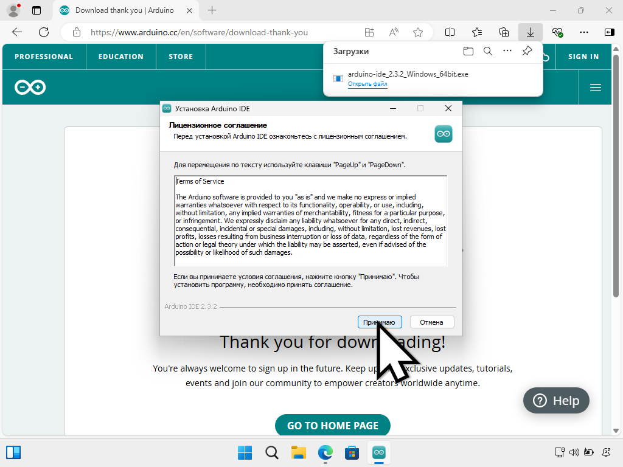This screenshot has width=623, height=467.
Task: Open the website hamburger menu
Action: 595,88
